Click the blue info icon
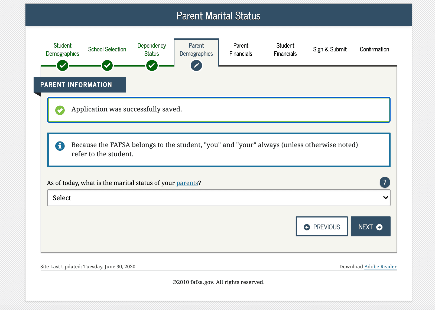This screenshot has height=310, width=435. [x=60, y=146]
